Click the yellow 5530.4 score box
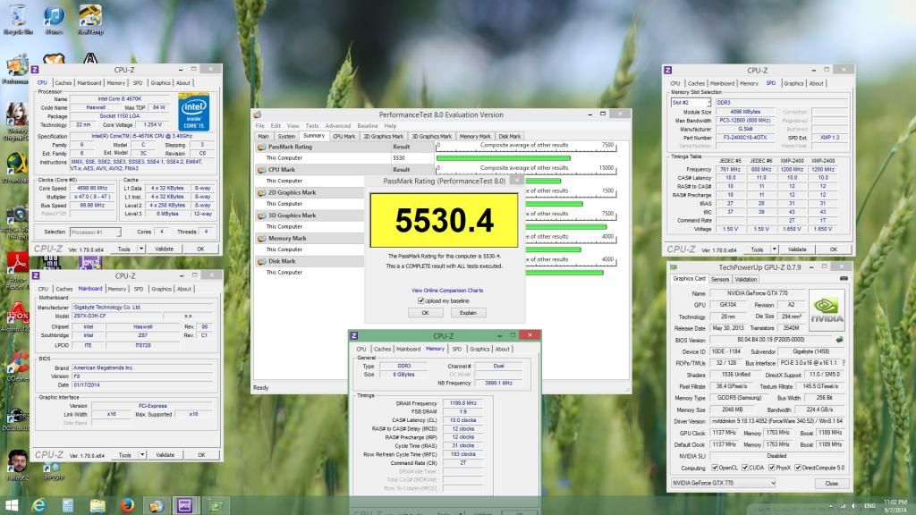916x515 pixels. pyautogui.click(x=444, y=220)
